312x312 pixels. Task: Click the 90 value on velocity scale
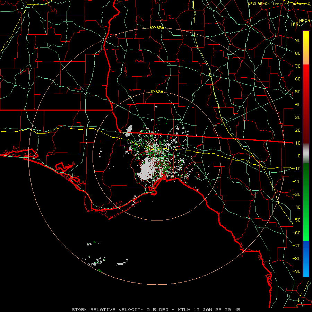(298, 41)
